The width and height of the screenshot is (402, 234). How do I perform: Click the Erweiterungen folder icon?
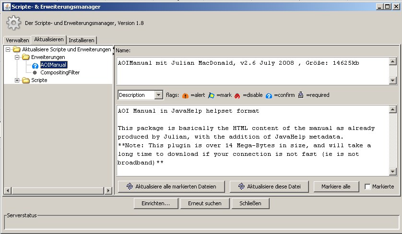click(25, 57)
